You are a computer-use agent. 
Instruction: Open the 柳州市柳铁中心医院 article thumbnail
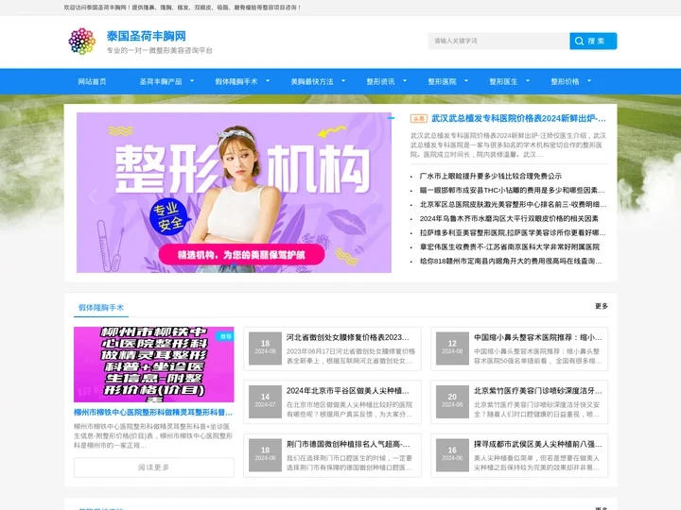point(154,365)
